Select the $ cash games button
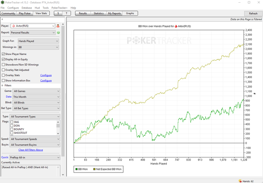 [x=58, y=13]
